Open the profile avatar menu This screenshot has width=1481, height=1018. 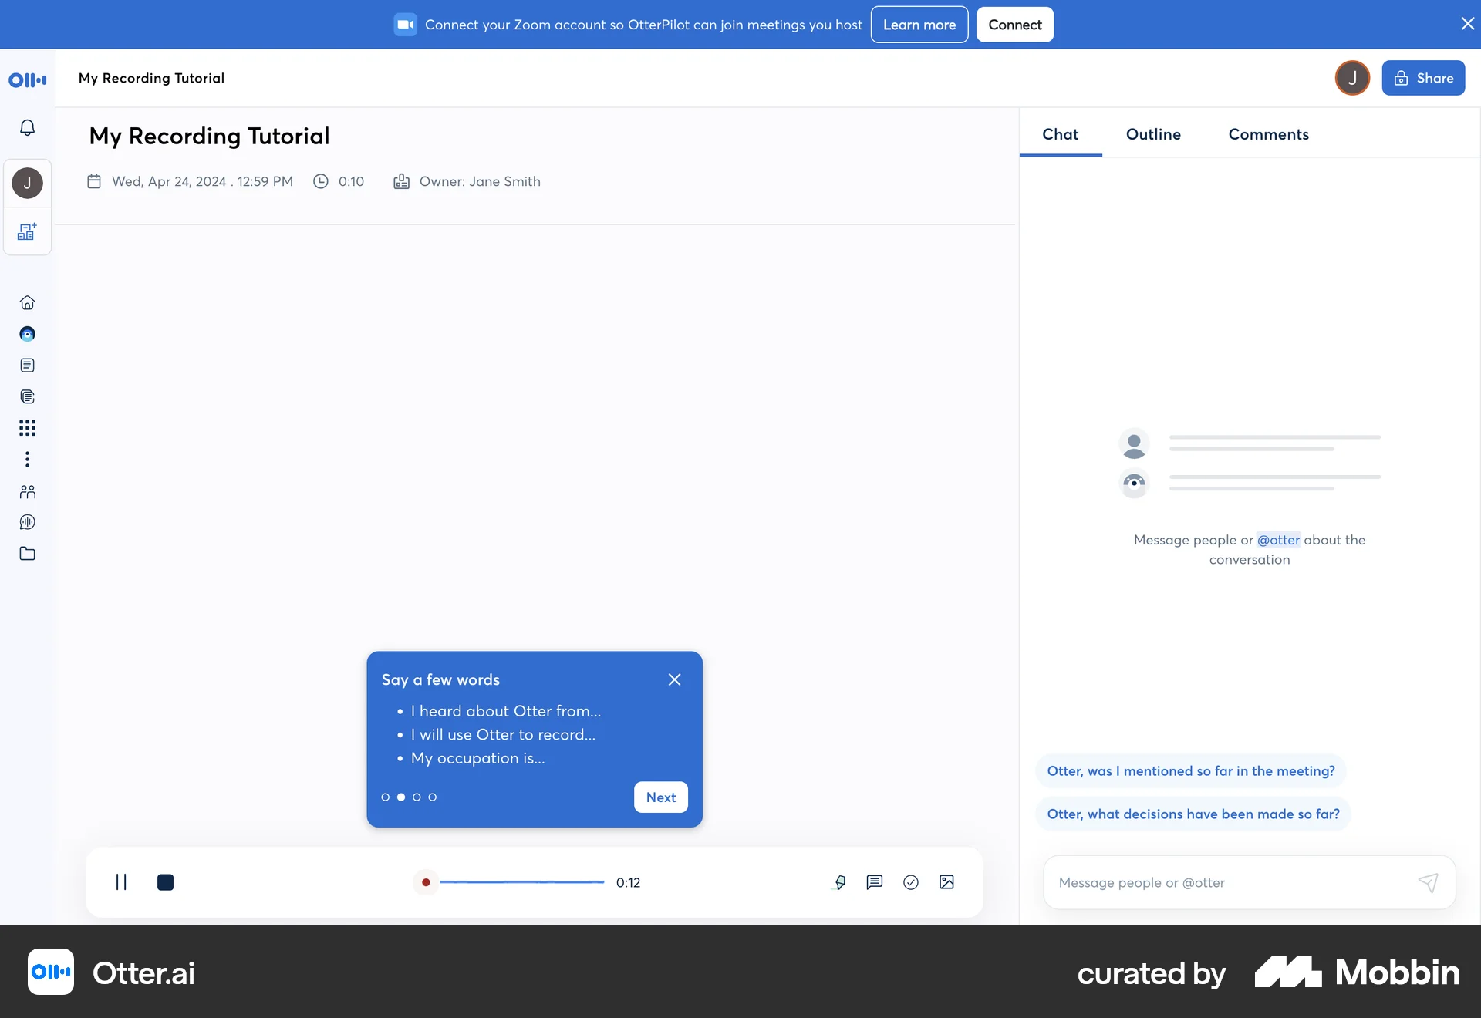(x=1351, y=78)
